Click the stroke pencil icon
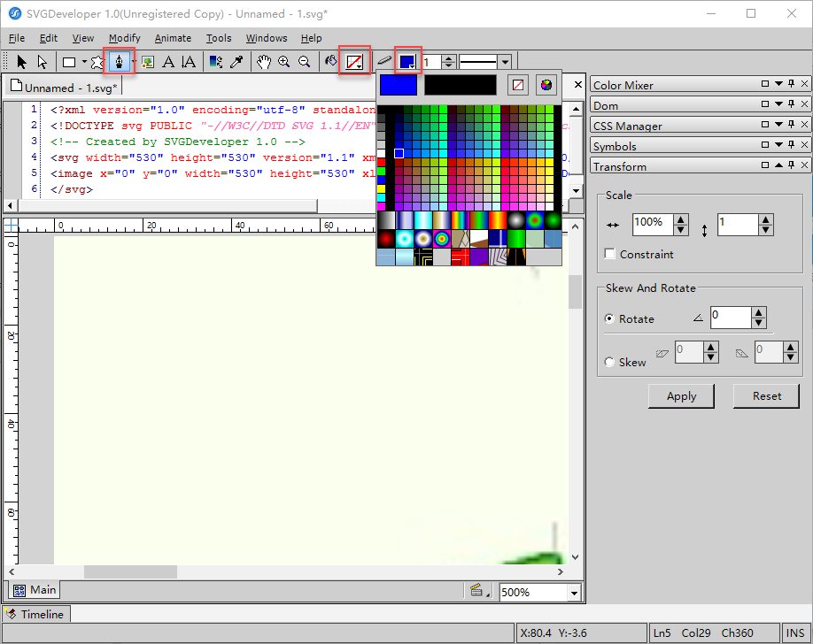Viewport: 813px width, 644px height. [384, 61]
